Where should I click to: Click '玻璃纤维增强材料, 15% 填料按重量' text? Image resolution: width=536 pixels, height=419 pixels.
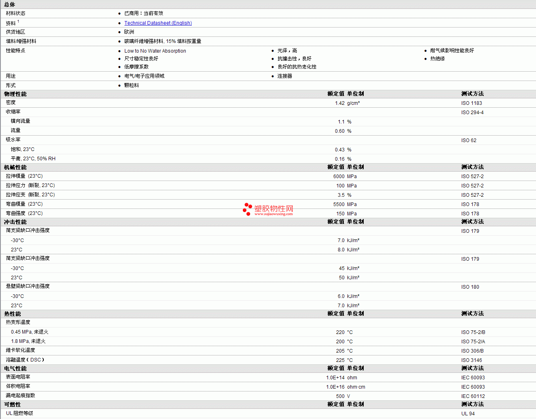[163, 41]
